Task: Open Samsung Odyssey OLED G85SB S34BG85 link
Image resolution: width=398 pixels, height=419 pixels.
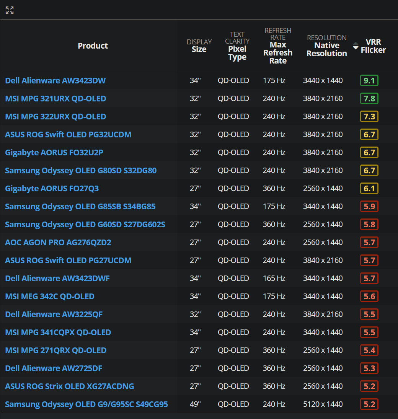Action: (x=80, y=207)
